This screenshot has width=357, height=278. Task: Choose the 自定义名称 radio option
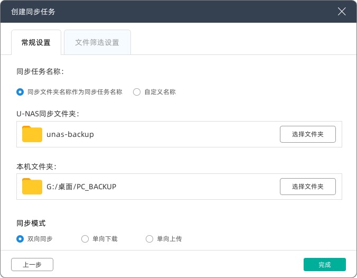tap(137, 91)
